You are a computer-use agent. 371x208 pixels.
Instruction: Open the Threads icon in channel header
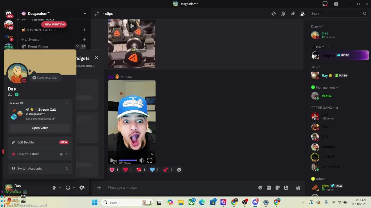pos(273,14)
